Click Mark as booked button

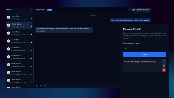143,10
